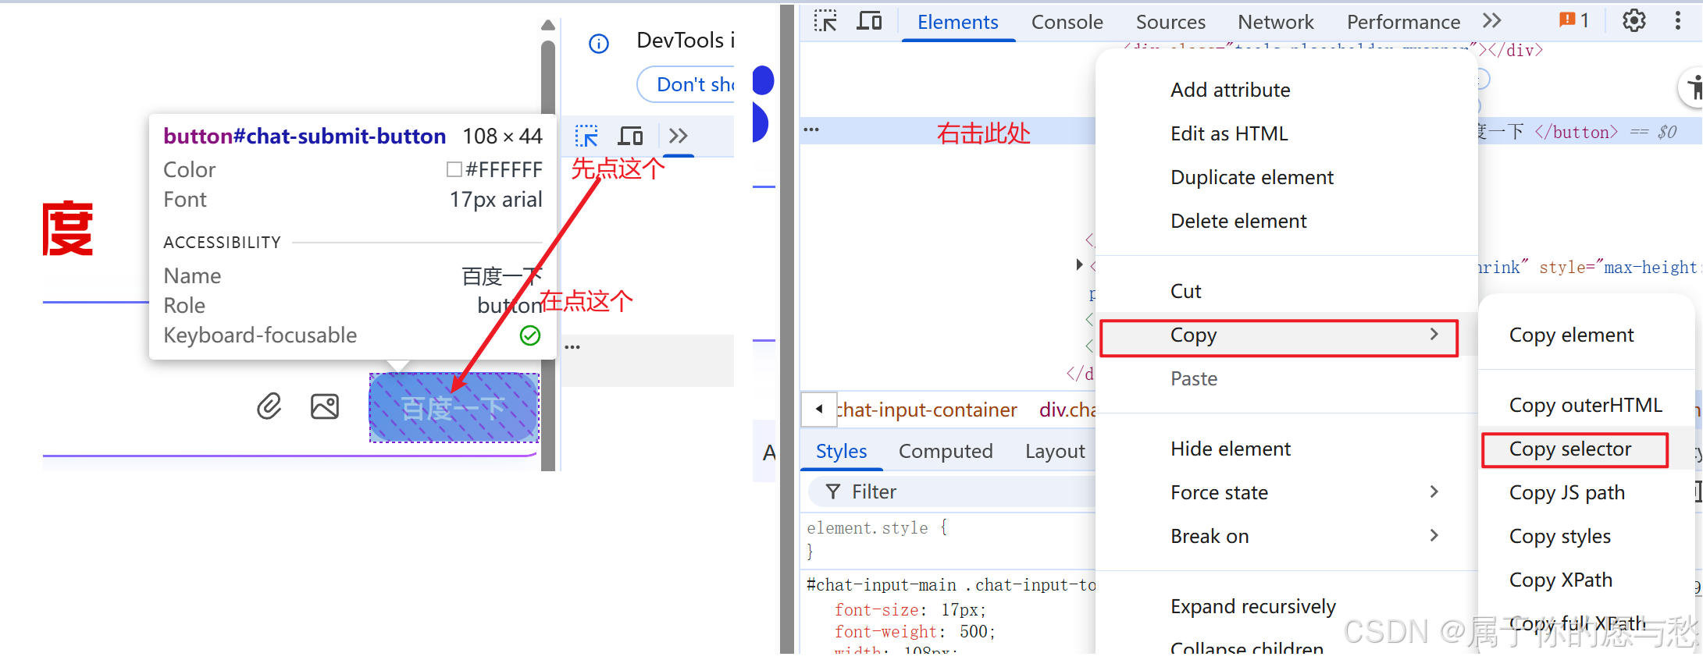1703x660 pixels.
Task: Click the DevTools info circle icon
Action: click(x=599, y=44)
